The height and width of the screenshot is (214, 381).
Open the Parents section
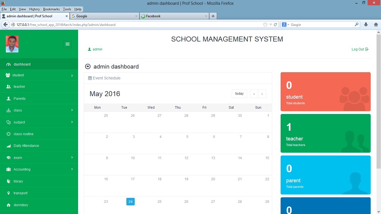[20, 98]
